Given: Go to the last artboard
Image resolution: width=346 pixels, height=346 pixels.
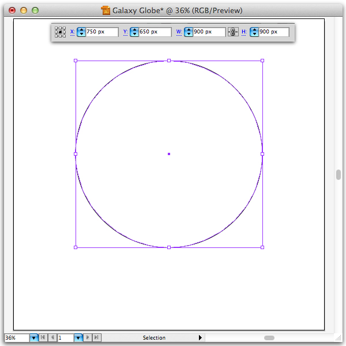Looking at the screenshot, I should [97, 337].
